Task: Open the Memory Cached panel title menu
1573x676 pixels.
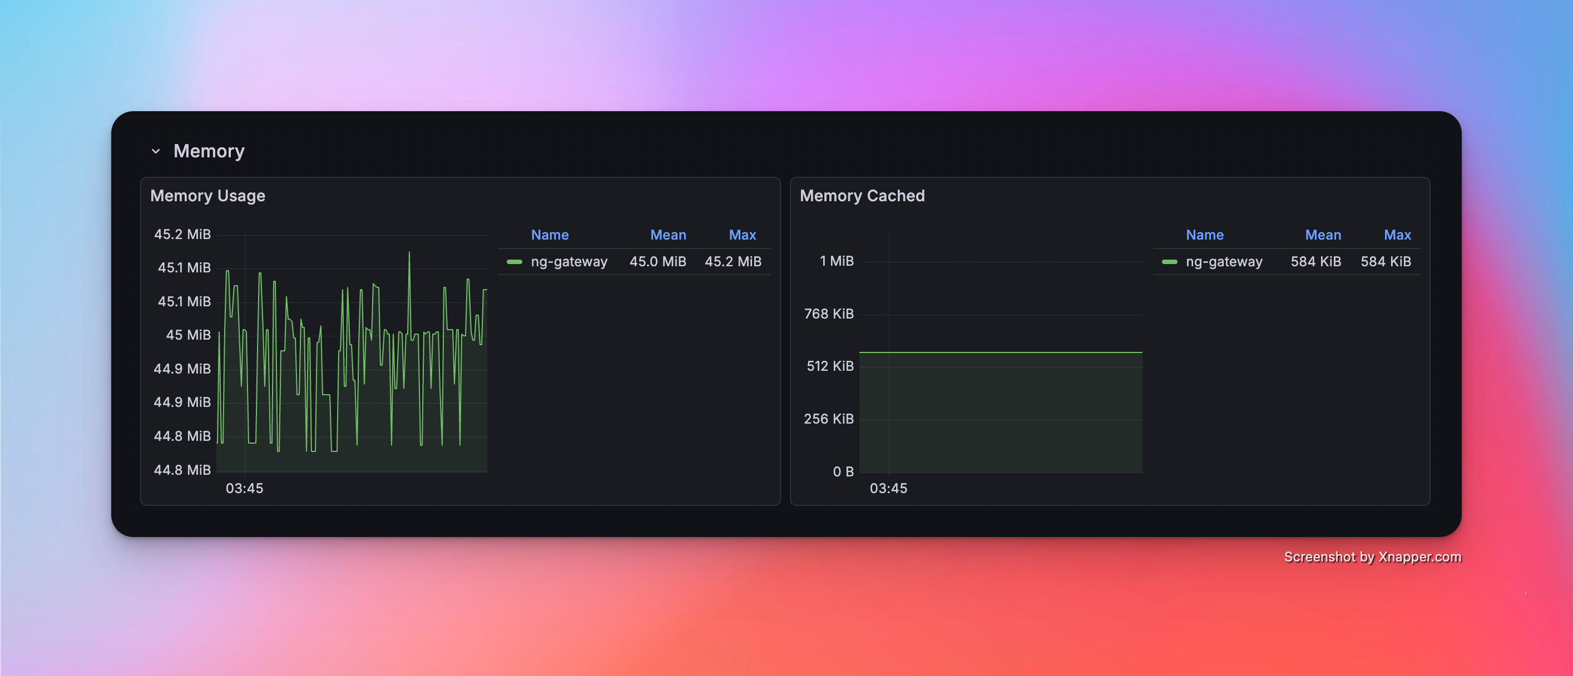Action: (x=862, y=196)
